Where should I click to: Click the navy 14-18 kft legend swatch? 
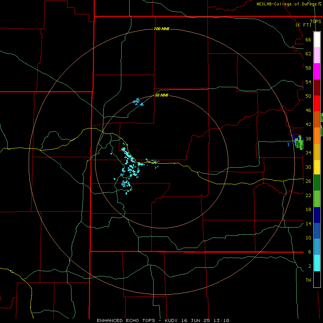(317, 215)
